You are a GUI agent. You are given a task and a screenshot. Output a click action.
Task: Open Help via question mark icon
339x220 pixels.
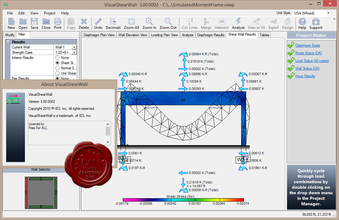coord(302,24)
